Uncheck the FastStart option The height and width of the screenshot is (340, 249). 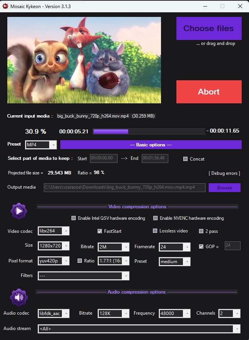100,231
